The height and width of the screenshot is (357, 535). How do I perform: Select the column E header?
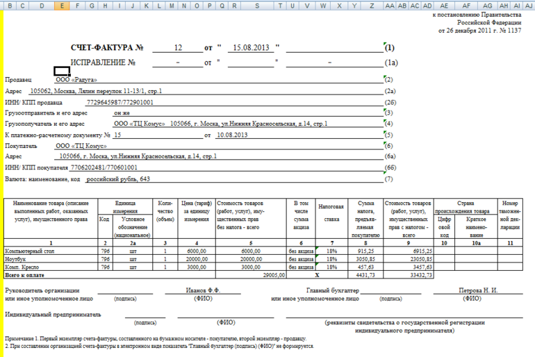click(62, 6)
